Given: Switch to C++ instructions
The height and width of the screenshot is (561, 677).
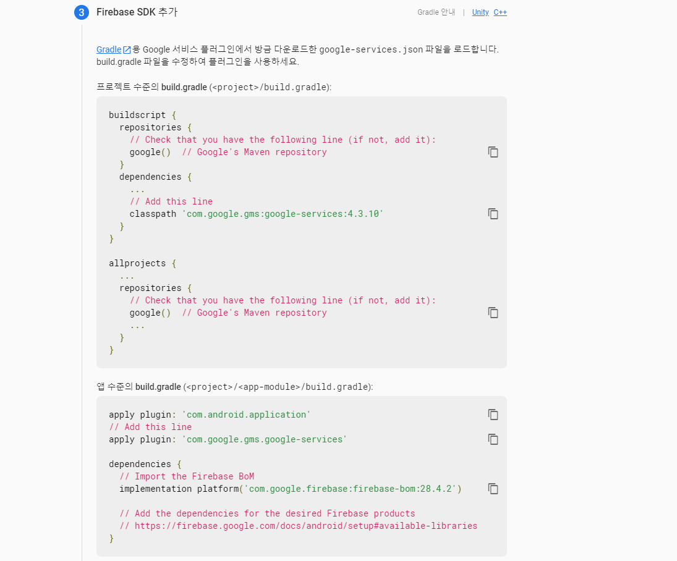Looking at the screenshot, I should (500, 12).
